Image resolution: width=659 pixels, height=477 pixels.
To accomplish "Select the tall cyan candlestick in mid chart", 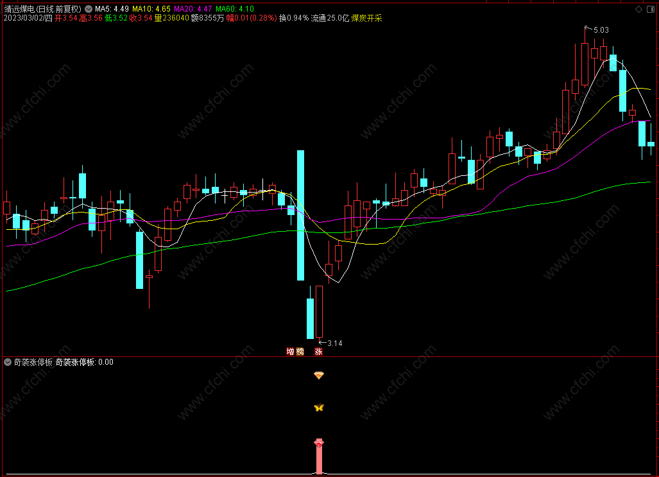I will tap(300, 215).
